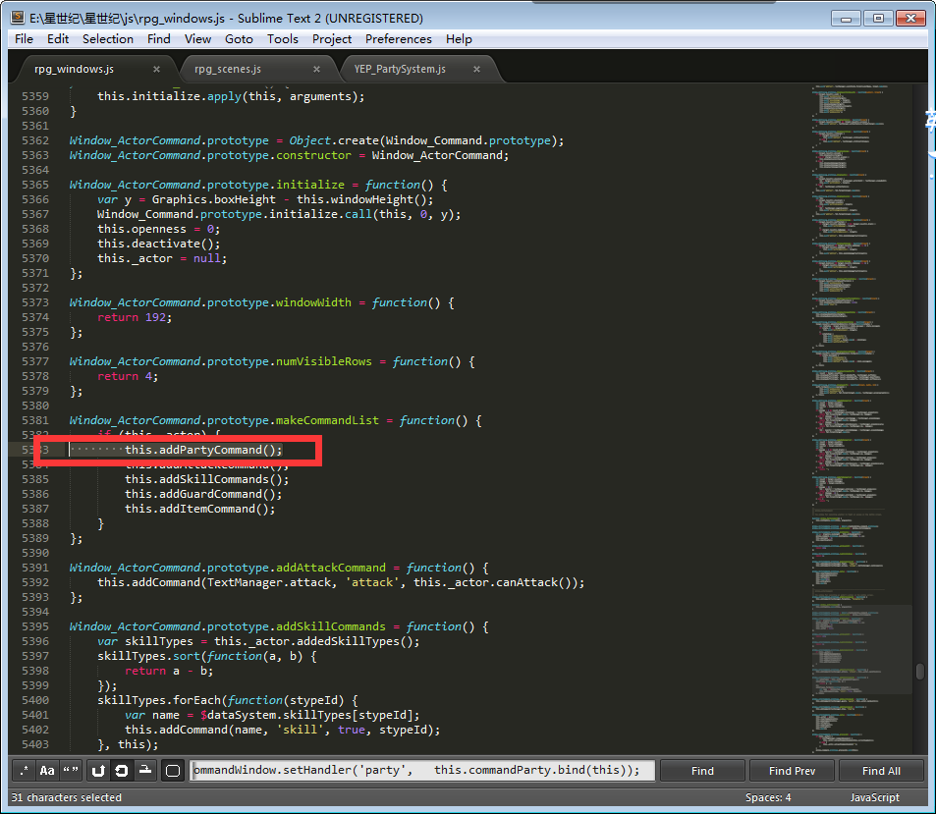This screenshot has width=936, height=814.
Task: Open the Spaces: 4 indentation selector
Action: [x=768, y=797]
